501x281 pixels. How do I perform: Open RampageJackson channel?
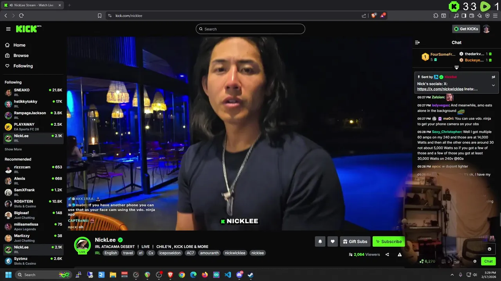coord(33,115)
